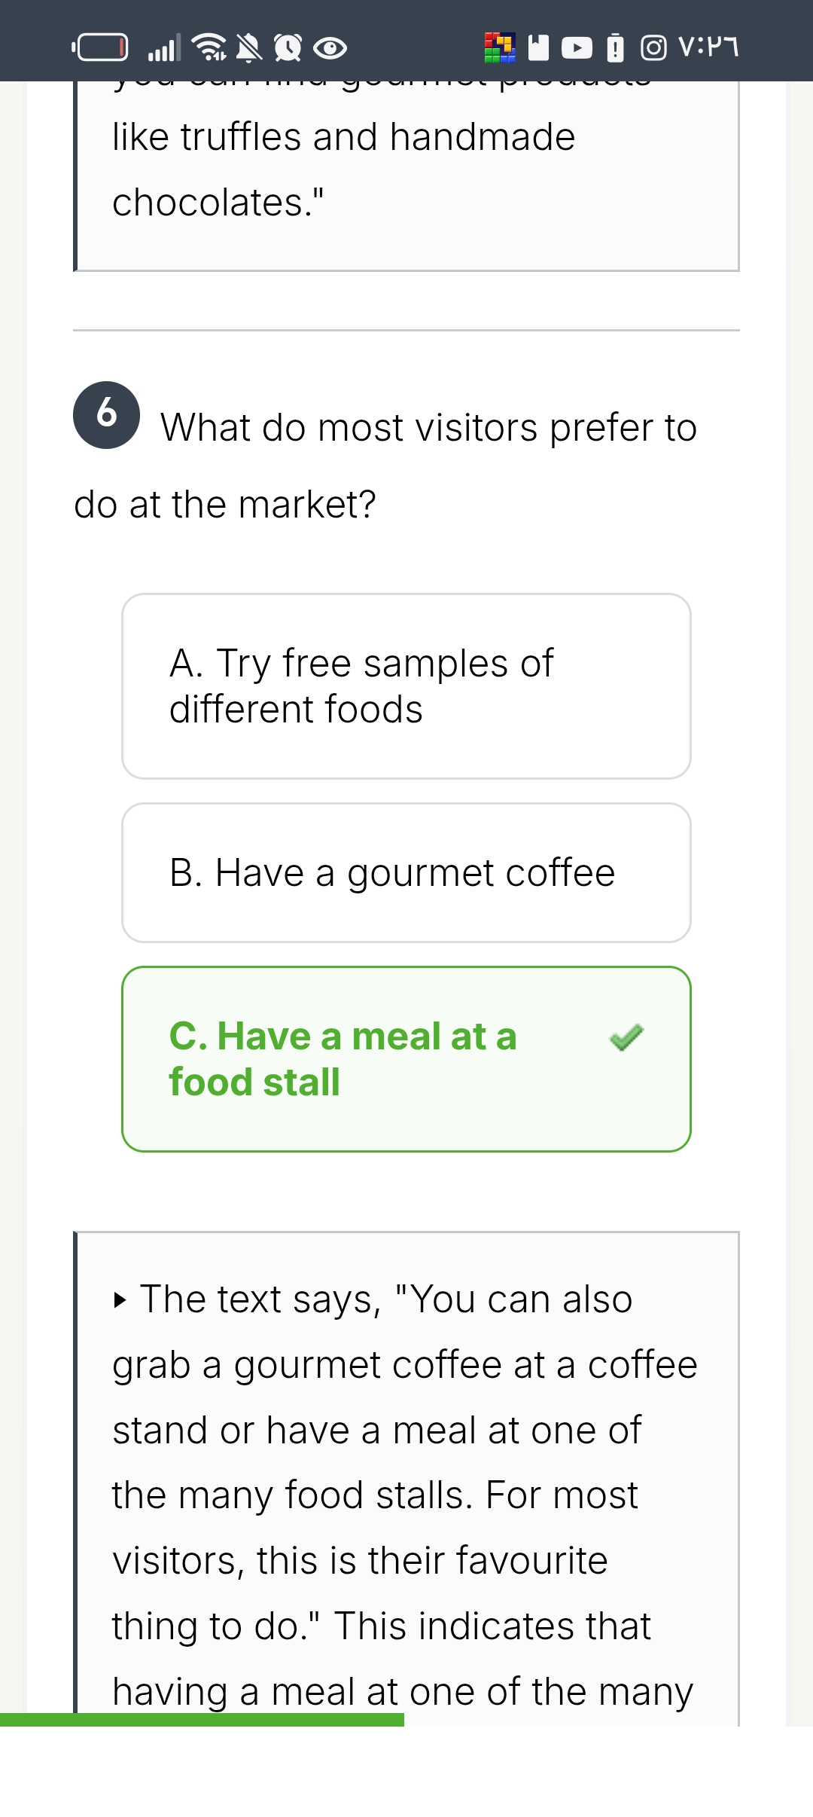The width and height of the screenshot is (813, 1817).
Task: Open the YouTube notification icon
Action: click(x=577, y=48)
